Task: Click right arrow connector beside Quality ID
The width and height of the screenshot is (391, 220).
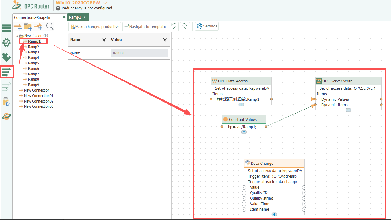Action: point(304,193)
